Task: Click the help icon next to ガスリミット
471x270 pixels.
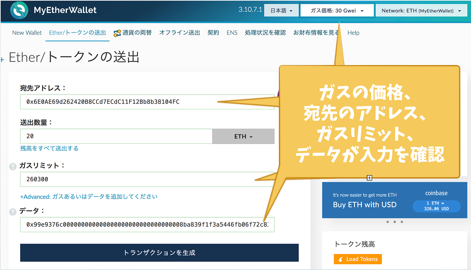Action: tap(13, 166)
